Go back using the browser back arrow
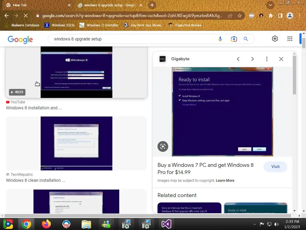This screenshot has width=306, height=230. coord(7,16)
